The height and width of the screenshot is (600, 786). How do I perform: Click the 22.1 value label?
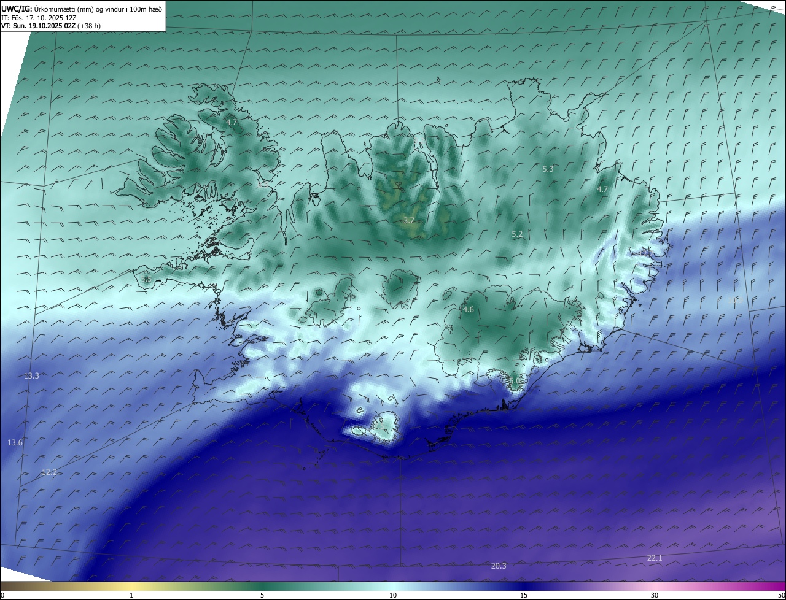(x=655, y=558)
